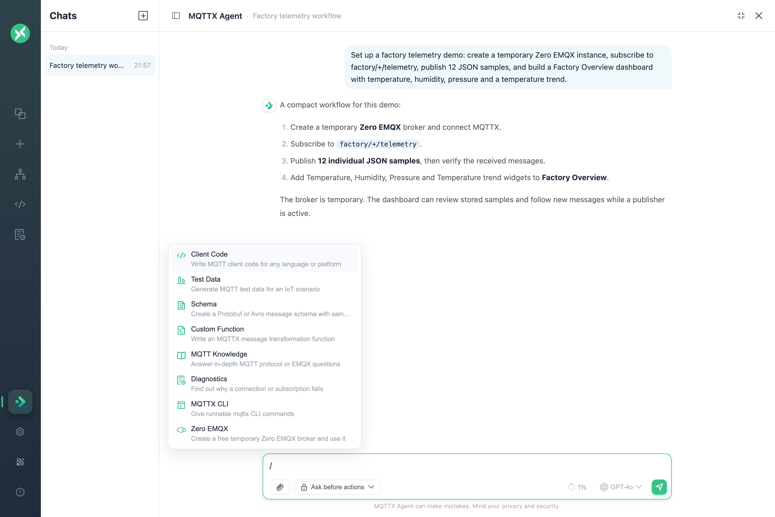The height and width of the screenshot is (517, 775).
Task: Send the message with green arrow button
Action: [x=659, y=487]
